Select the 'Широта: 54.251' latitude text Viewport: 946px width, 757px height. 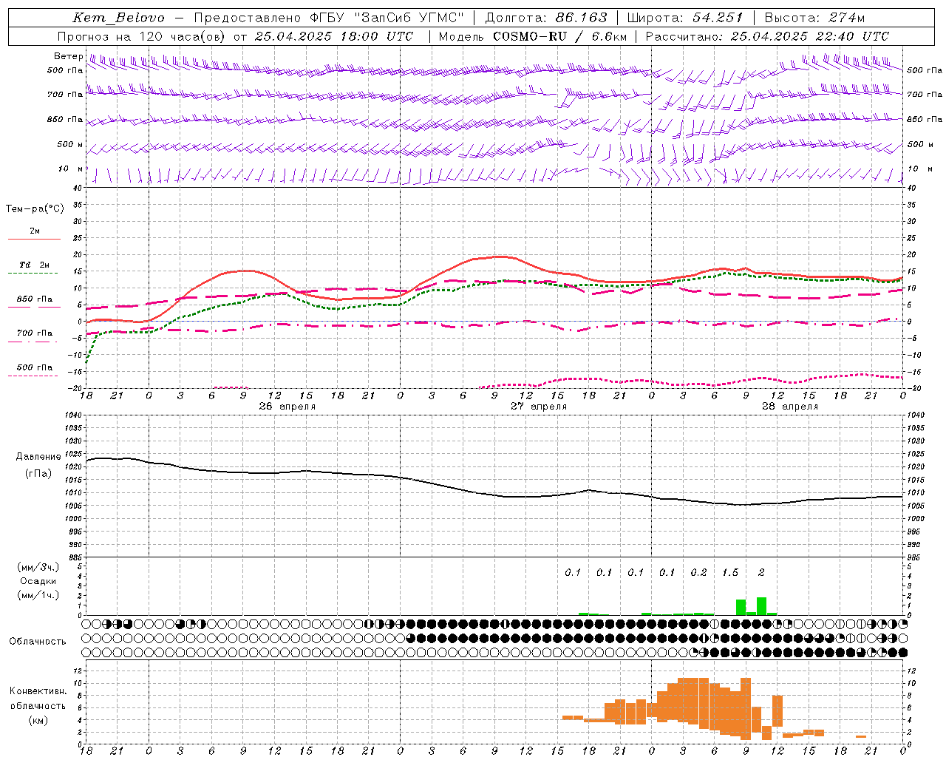pyautogui.click(x=685, y=18)
